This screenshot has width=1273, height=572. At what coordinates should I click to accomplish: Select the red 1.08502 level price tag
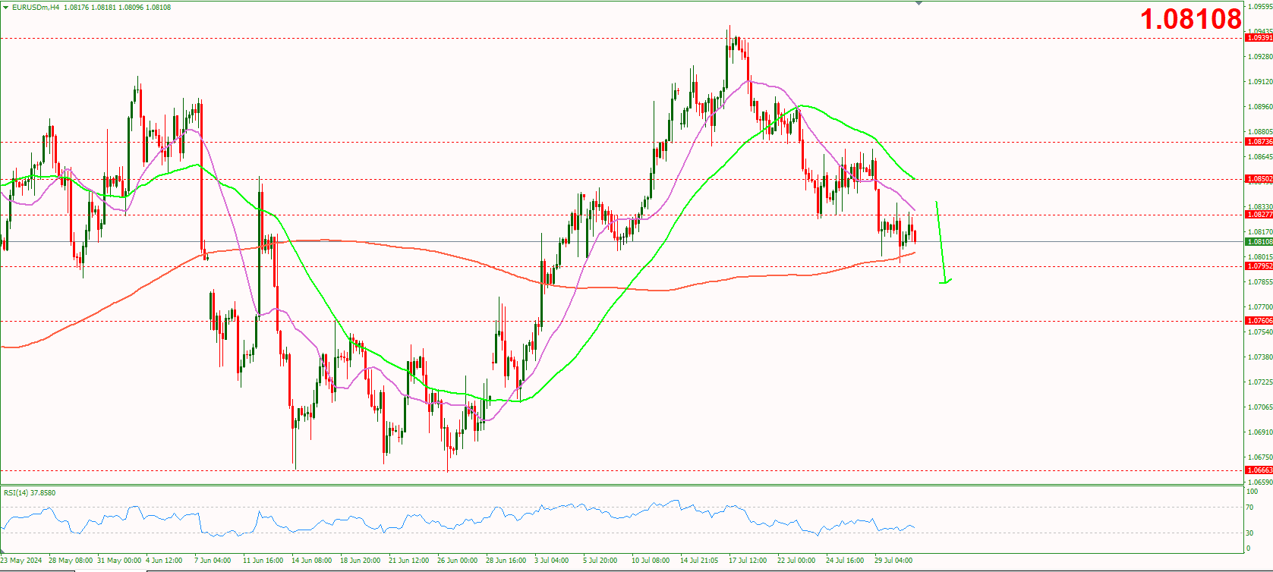[x=1259, y=179]
